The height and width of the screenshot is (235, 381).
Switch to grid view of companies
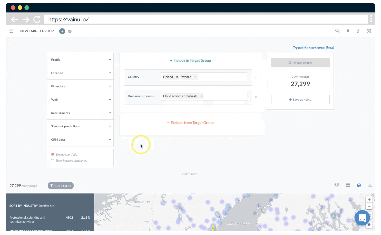pyautogui.click(x=348, y=185)
